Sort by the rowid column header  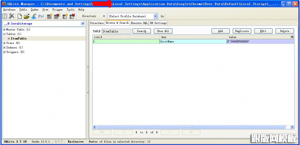point(126,37)
